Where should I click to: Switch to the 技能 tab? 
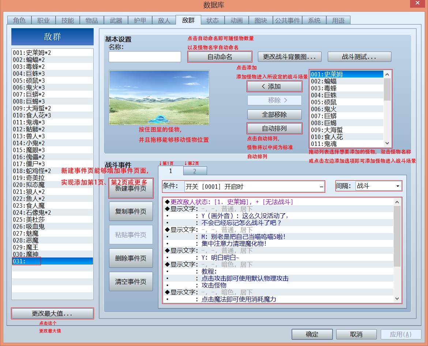[67, 20]
